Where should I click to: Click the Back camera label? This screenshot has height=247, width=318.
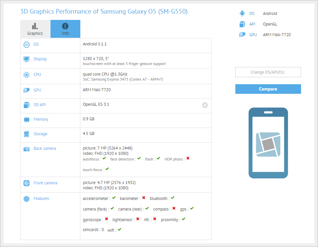tap(44, 149)
